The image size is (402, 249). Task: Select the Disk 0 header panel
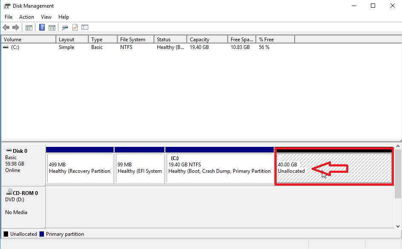pyautogui.click(x=23, y=165)
